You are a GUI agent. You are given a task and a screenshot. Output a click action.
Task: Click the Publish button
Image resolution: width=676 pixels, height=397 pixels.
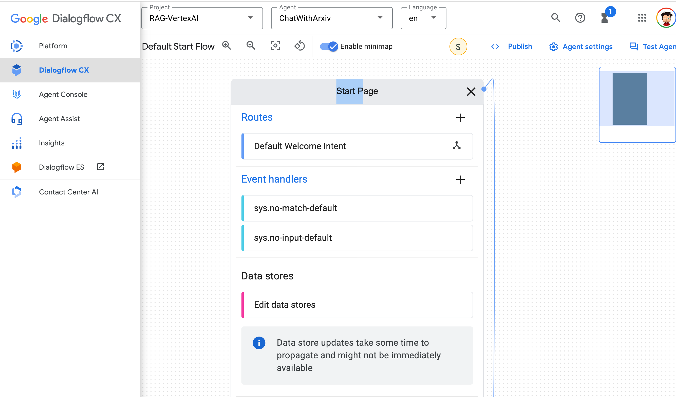point(519,47)
